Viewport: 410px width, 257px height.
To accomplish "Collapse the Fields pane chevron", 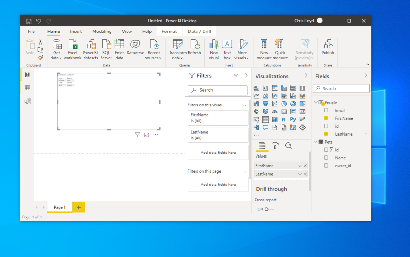I will coord(366,76).
